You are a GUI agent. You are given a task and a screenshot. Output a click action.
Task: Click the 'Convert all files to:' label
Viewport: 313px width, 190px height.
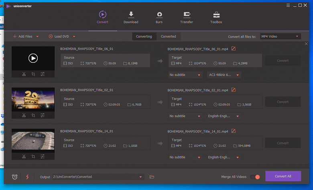point(242,37)
